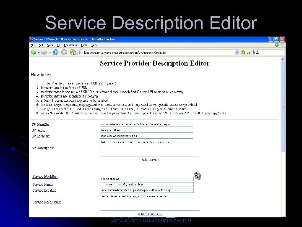
Task: Reload the page with the refresh icon
Action: (x=56, y=52)
